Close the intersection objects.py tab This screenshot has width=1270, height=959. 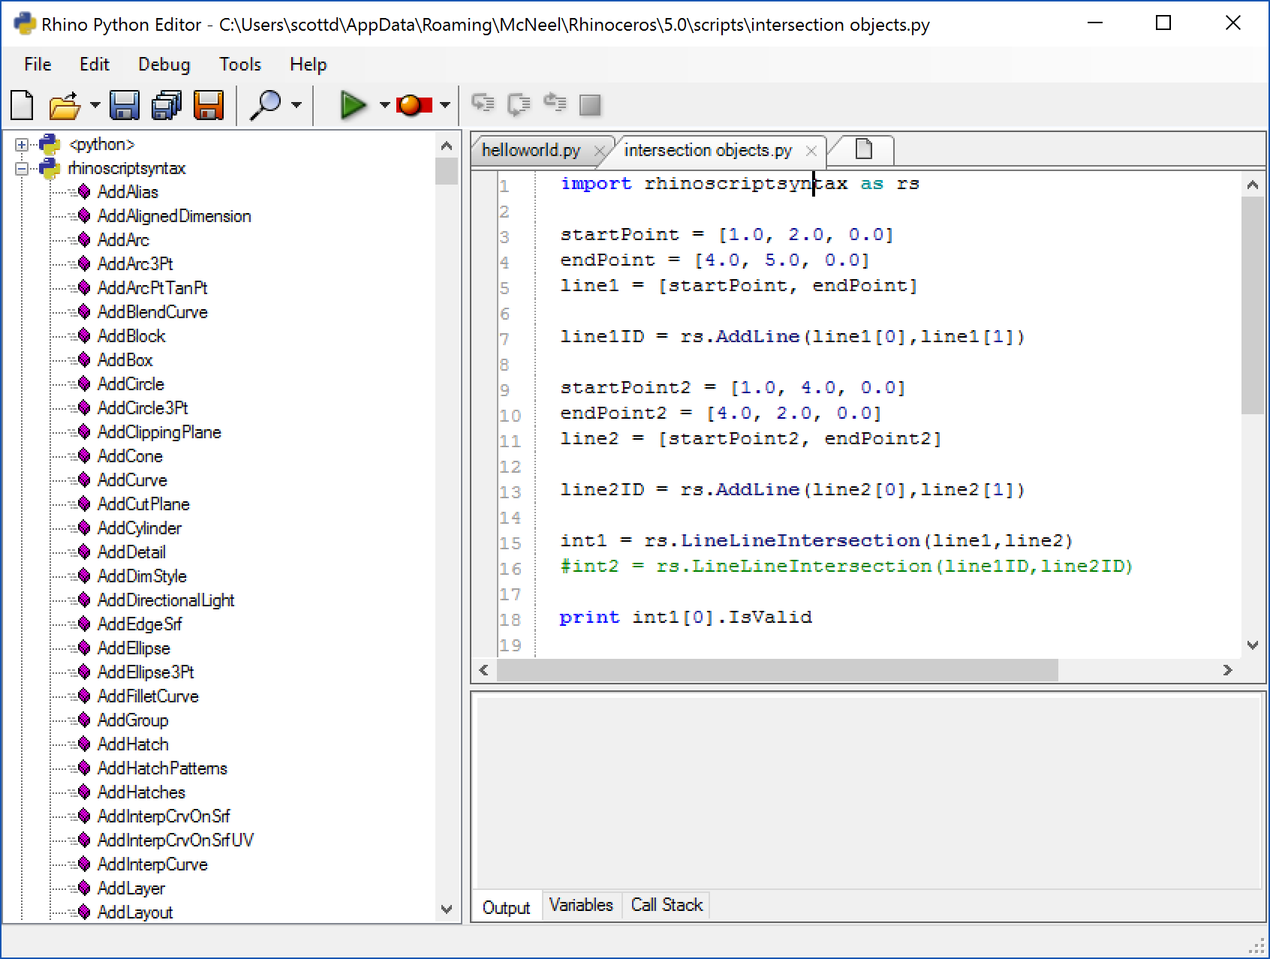811,151
